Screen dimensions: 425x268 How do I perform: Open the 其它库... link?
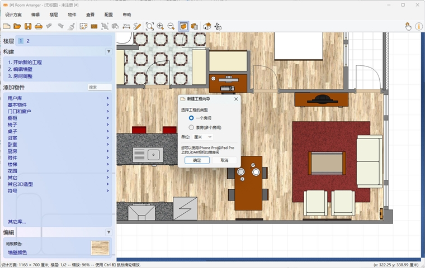[17, 222]
